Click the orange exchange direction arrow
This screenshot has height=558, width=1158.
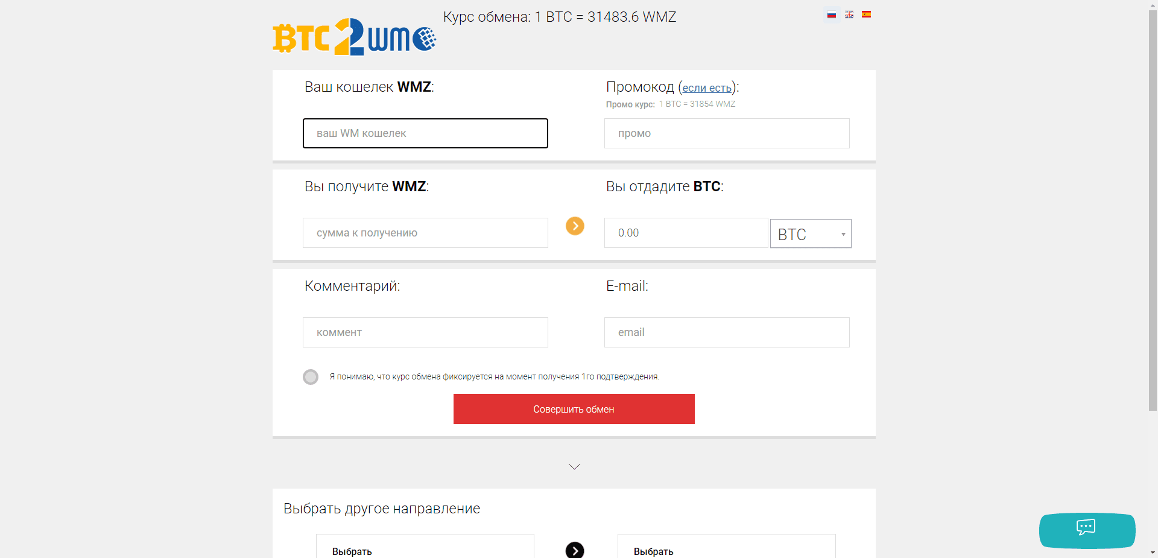(x=575, y=226)
